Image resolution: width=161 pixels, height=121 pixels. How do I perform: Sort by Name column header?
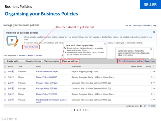tap(38, 66)
